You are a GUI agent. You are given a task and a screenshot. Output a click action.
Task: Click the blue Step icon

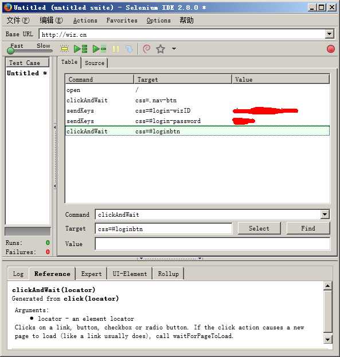(x=129, y=49)
